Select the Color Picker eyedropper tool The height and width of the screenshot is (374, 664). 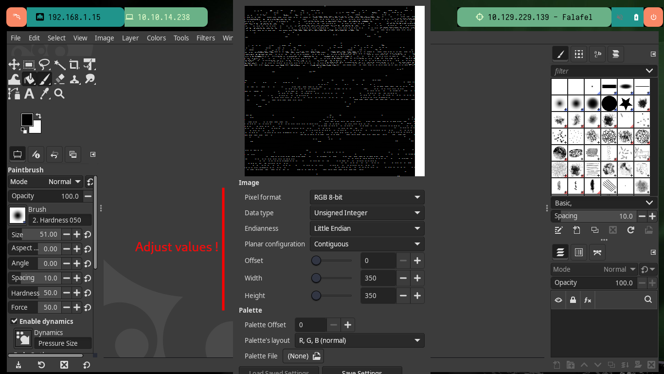[x=44, y=93]
